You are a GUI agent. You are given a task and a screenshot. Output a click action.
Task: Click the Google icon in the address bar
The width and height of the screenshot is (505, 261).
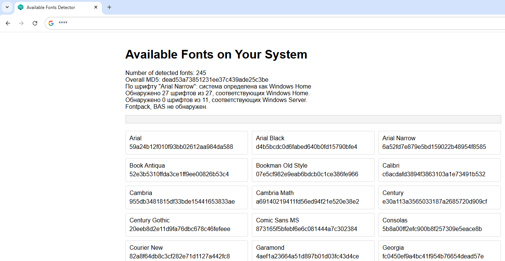pyautogui.click(x=50, y=23)
